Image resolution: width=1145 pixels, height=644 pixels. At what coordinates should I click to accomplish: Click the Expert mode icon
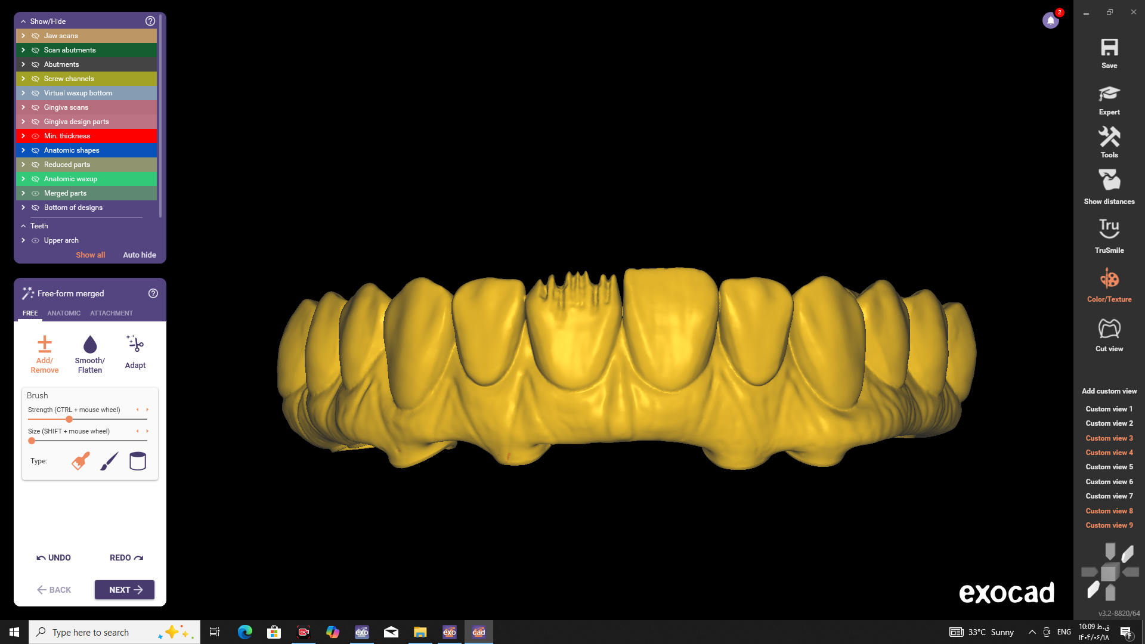pos(1109,94)
